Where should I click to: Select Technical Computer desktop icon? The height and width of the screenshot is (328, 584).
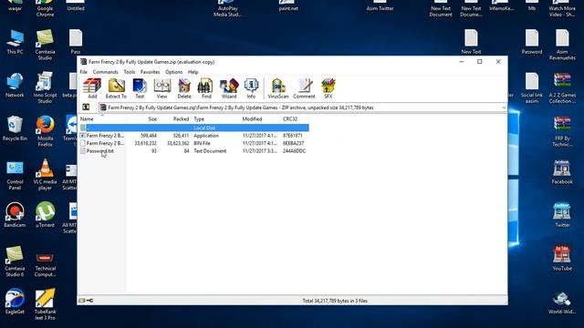[45, 265]
